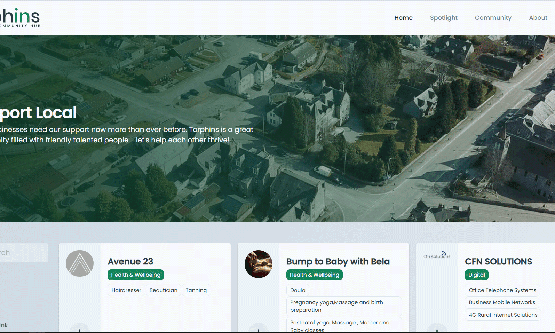This screenshot has height=333, width=555.
Task: Expand the Bump to Baby card plus button
Action: (258, 329)
